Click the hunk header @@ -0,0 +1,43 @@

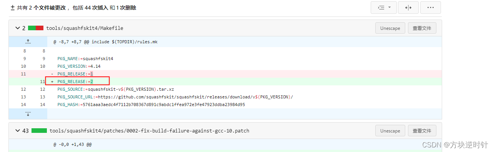[72, 144]
